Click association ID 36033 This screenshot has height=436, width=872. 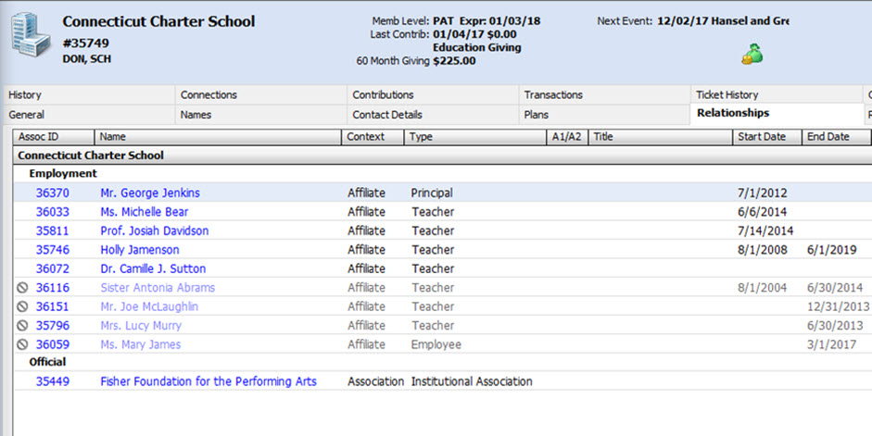[x=52, y=212]
